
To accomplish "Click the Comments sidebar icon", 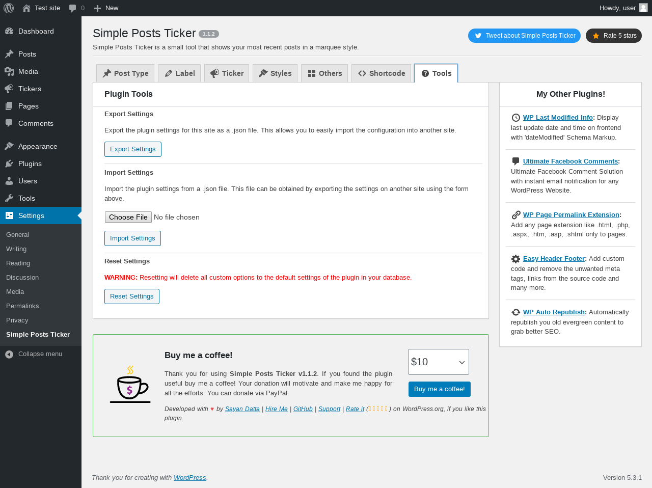I will (x=9, y=123).
